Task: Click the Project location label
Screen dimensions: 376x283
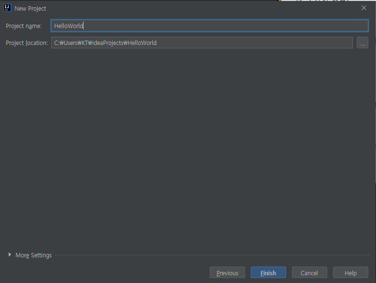Action: (27, 43)
